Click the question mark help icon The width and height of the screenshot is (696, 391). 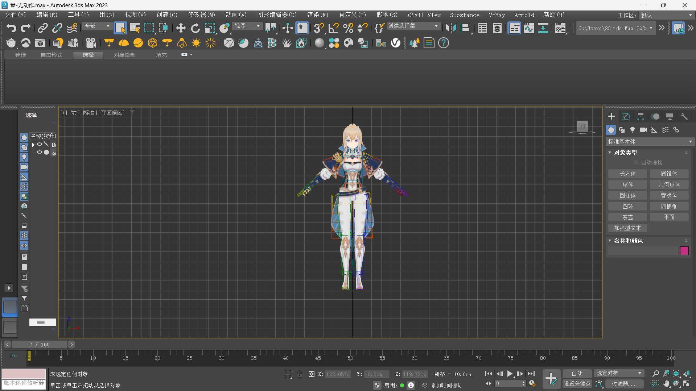(x=443, y=43)
